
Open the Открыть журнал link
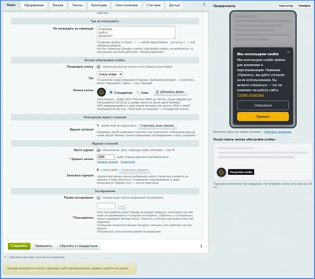pos(107,162)
